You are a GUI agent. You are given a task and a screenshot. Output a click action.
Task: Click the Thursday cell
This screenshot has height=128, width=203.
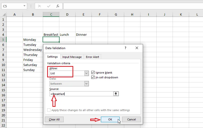(33, 55)
